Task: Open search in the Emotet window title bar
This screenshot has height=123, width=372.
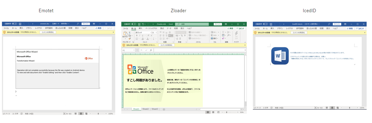Action: (x=78, y=23)
